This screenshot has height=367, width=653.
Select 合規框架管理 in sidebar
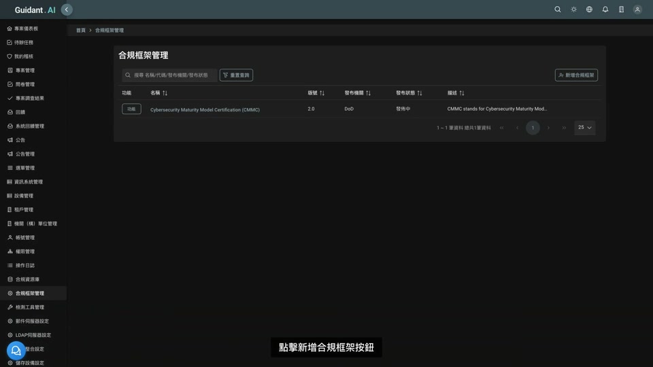(33, 294)
